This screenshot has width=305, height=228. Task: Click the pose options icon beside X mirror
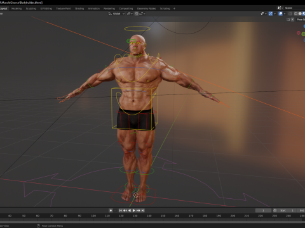coord(288,20)
